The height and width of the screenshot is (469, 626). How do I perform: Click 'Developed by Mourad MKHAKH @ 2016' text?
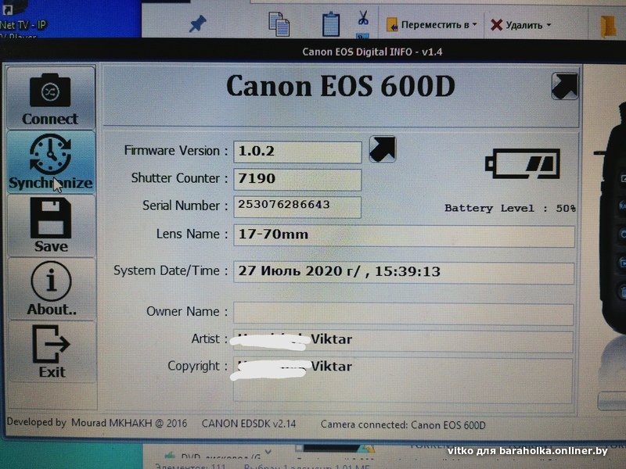point(96,422)
